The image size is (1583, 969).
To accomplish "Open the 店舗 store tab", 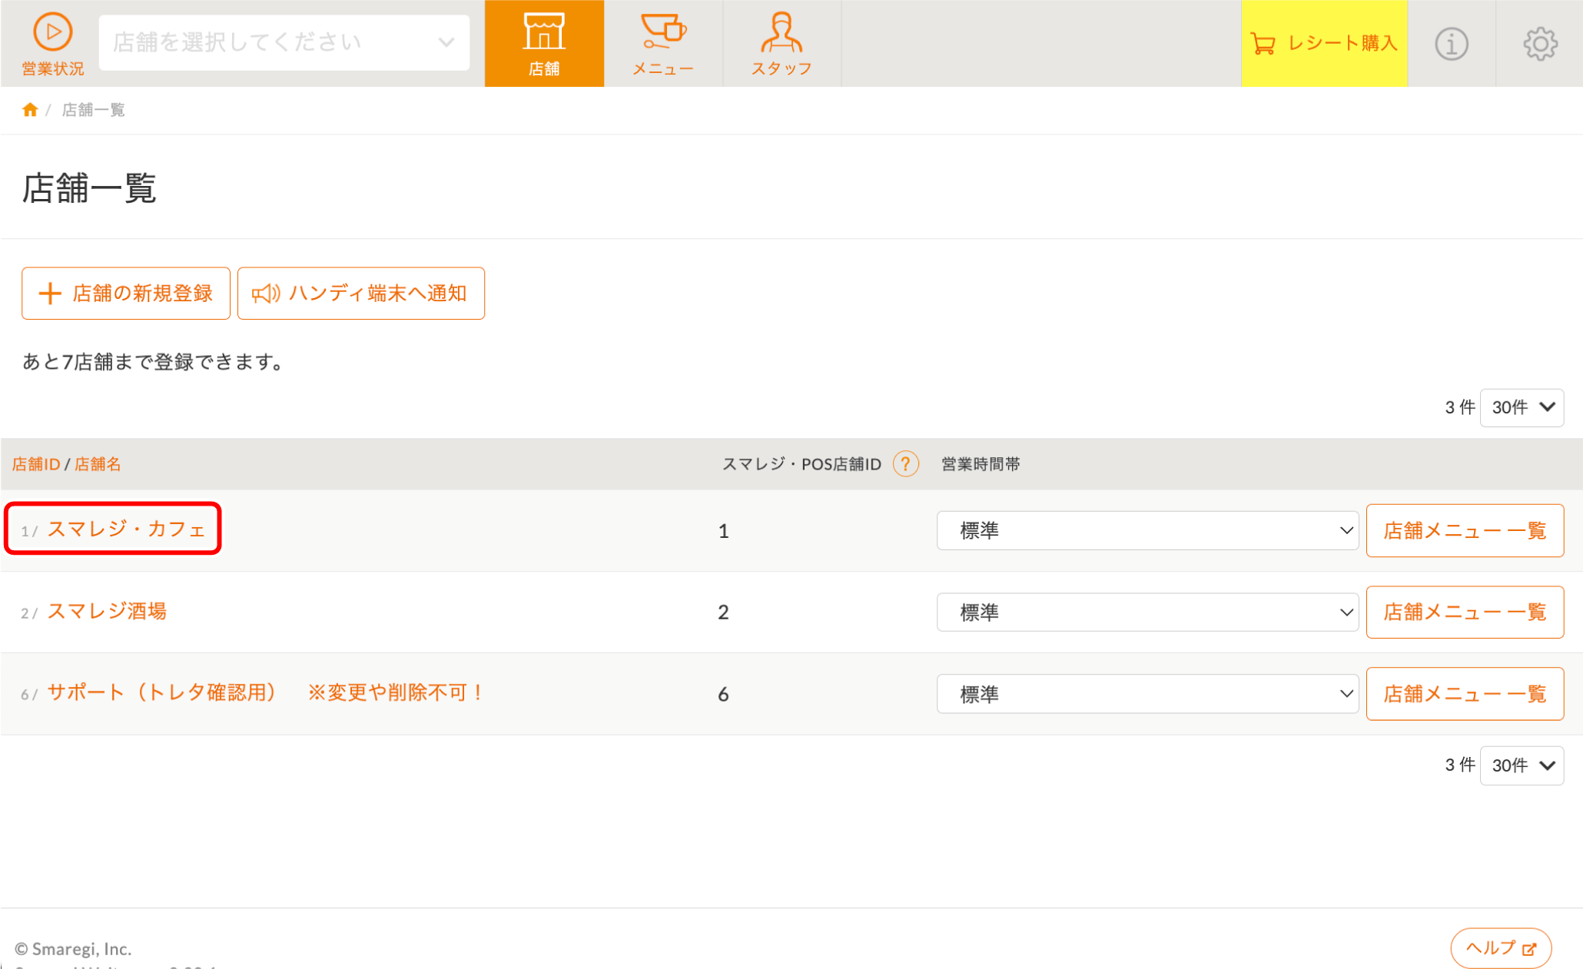I will 544,43.
